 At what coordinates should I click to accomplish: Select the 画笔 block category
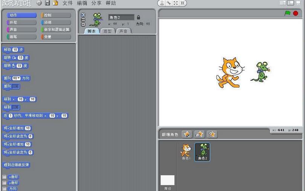[x=21, y=37]
